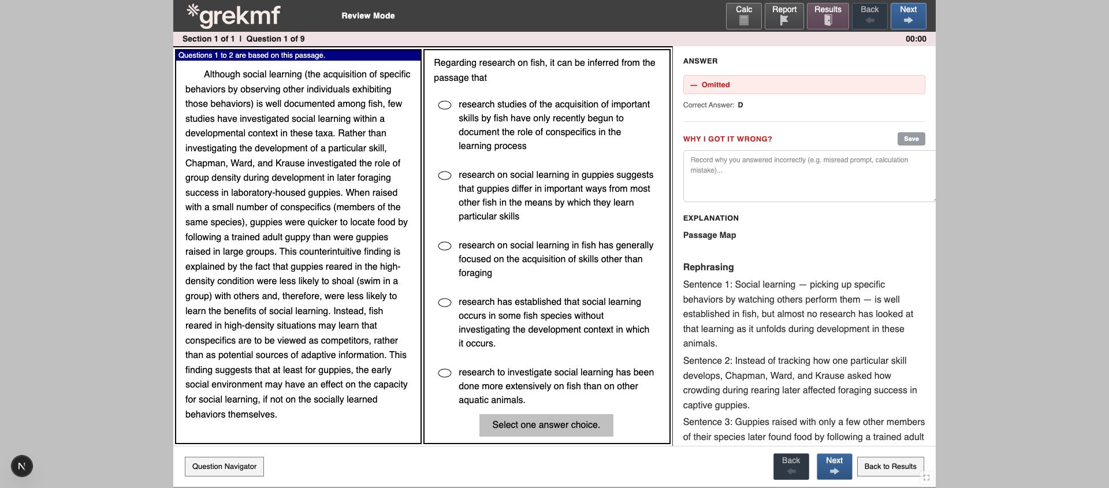Screen dimensions: 1109x488
Task: Click the Save button for notes
Action: tap(911, 139)
